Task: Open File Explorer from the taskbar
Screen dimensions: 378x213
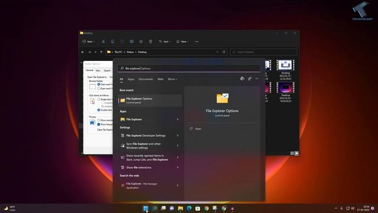Action: 180,208
